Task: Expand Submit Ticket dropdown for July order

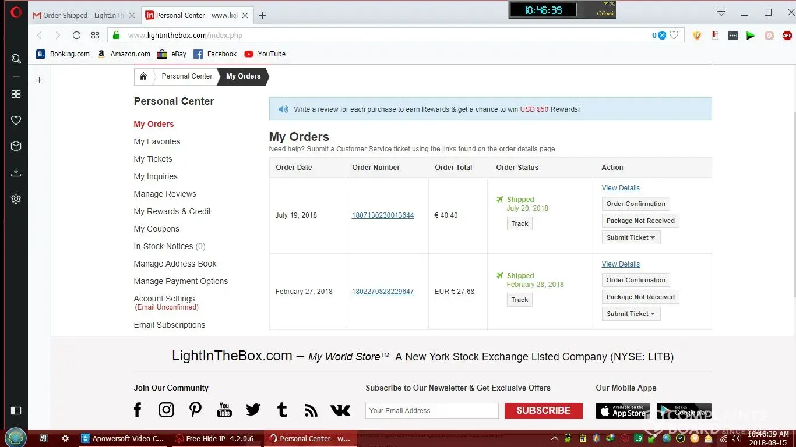Action: pyautogui.click(x=631, y=237)
